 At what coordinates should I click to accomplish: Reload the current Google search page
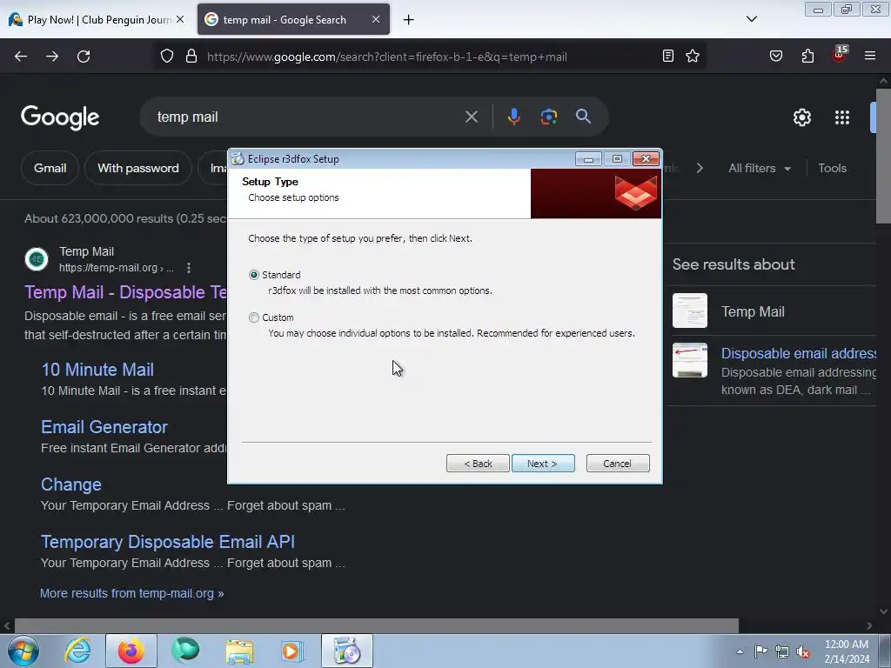tap(84, 57)
